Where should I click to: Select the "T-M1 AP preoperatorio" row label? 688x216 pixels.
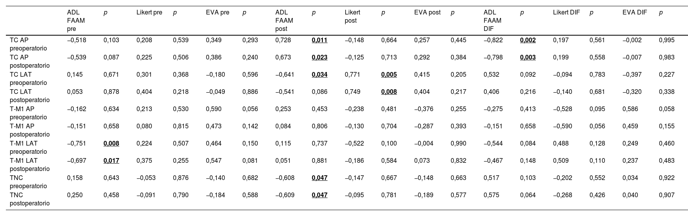click(28, 113)
